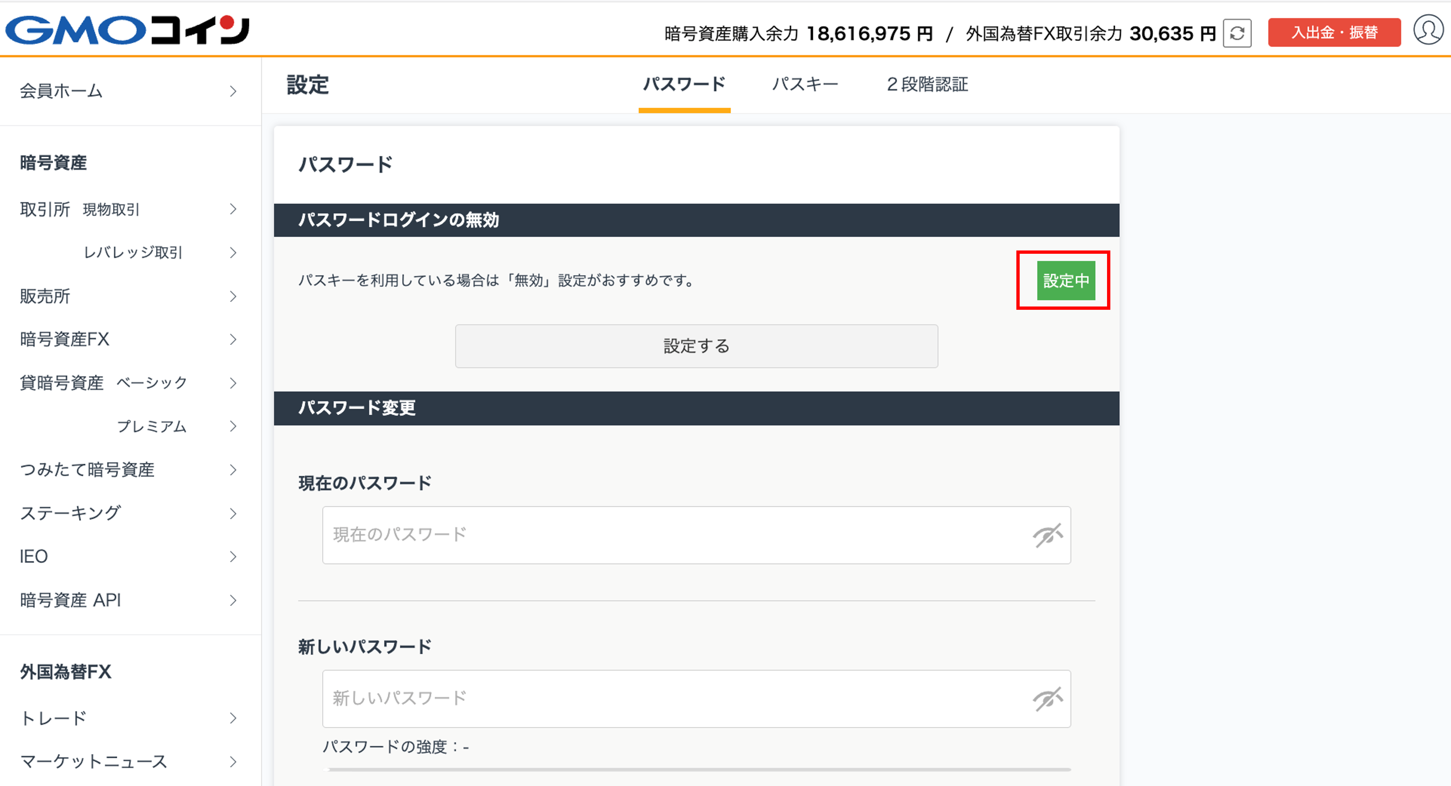Open ステーキング in the sidebar
This screenshot has height=786, width=1451.
[130, 513]
